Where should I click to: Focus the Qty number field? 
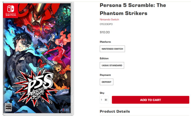click(x=104, y=100)
